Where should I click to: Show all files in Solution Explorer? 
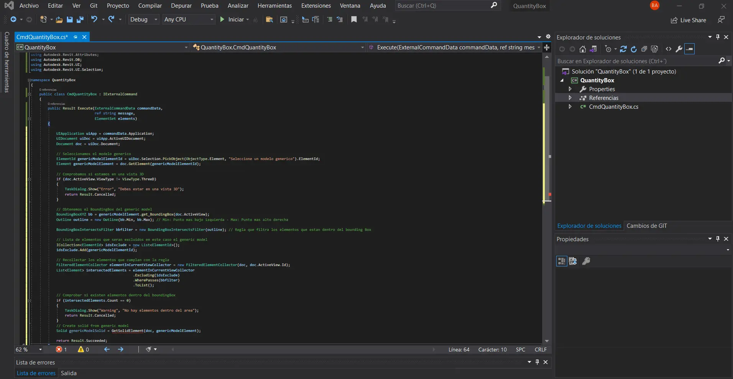tap(655, 49)
